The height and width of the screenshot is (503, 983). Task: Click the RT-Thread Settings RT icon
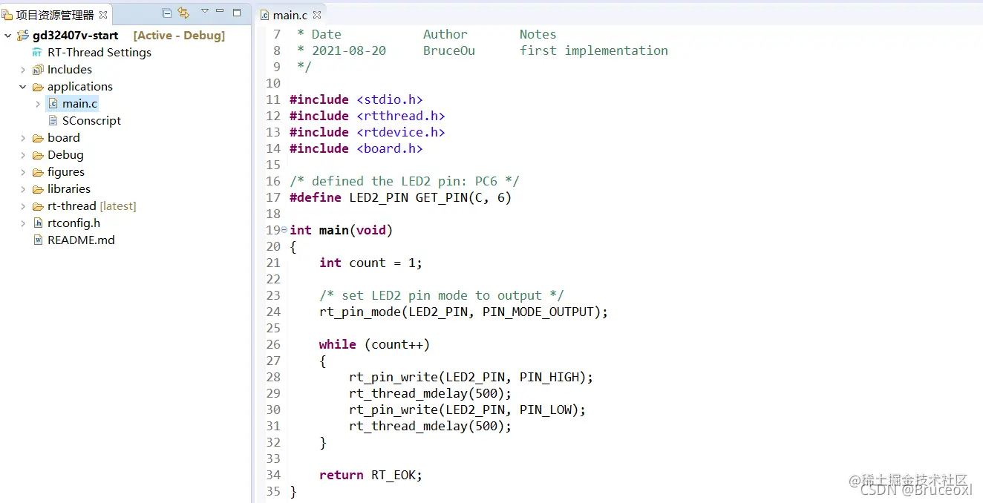click(x=37, y=53)
